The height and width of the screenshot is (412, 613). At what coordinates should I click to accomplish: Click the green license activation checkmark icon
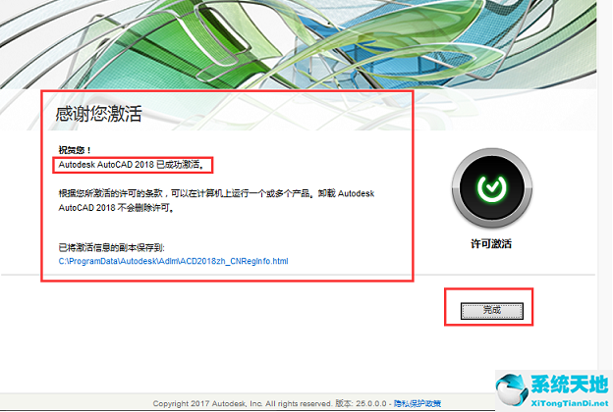(492, 187)
